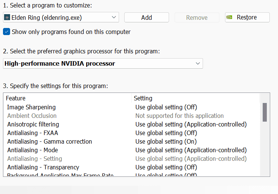Click greyed Antialiasing - Setting value
This screenshot has width=278, height=194.
[191, 159]
